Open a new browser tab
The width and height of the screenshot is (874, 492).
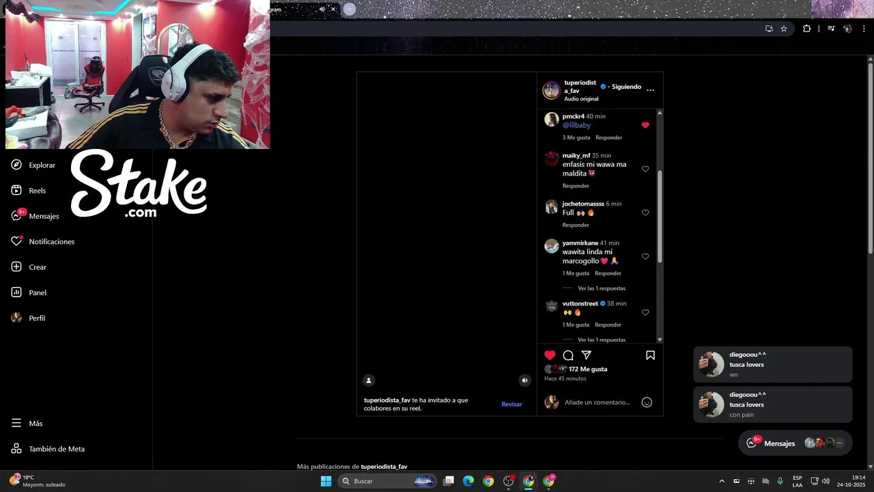[350, 10]
